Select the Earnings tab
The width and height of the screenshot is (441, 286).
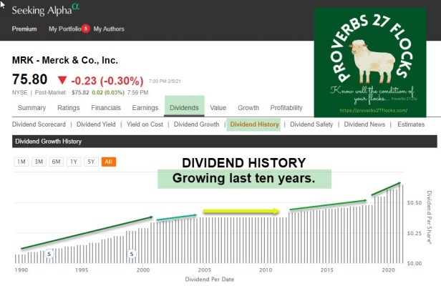click(145, 108)
